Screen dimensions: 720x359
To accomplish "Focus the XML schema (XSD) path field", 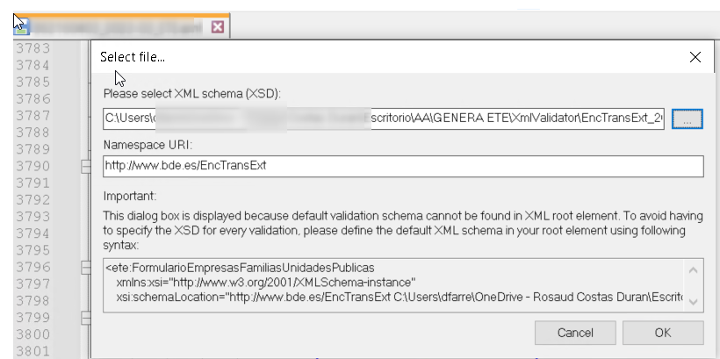I will [384, 118].
